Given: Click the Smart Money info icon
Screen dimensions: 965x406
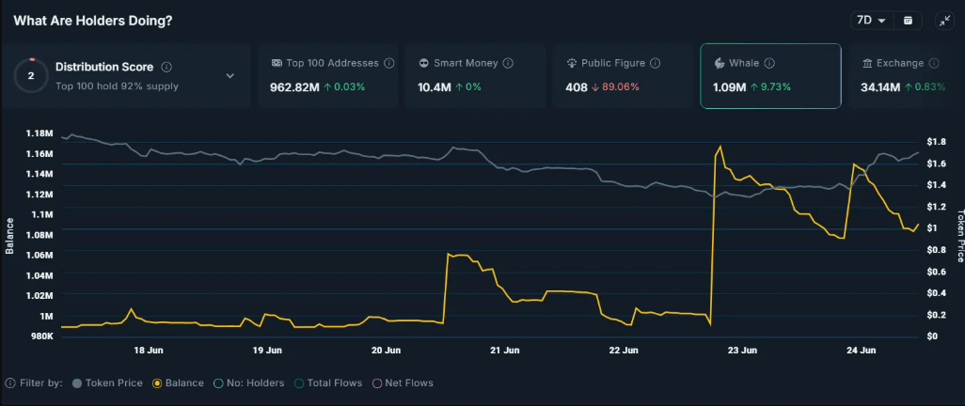Looking at the screenshot, I should click(508, 64).
